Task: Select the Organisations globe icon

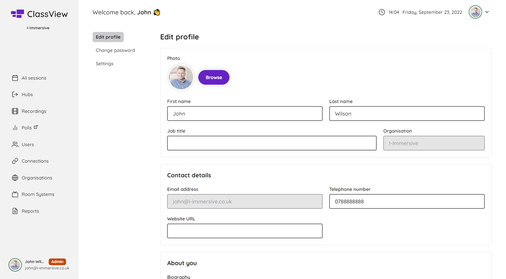Action: 15,177
